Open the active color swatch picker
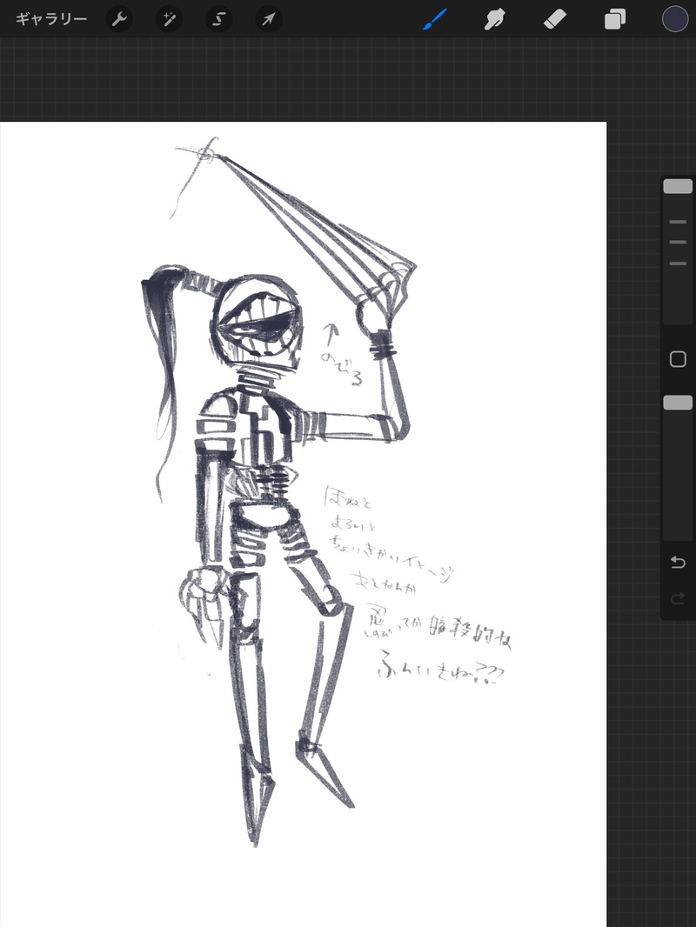Screen dimensions: 696x927 675,19
